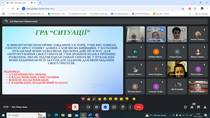Raise hand in the meeting
This screenshot has height=118, width=210.
point(123,107)
